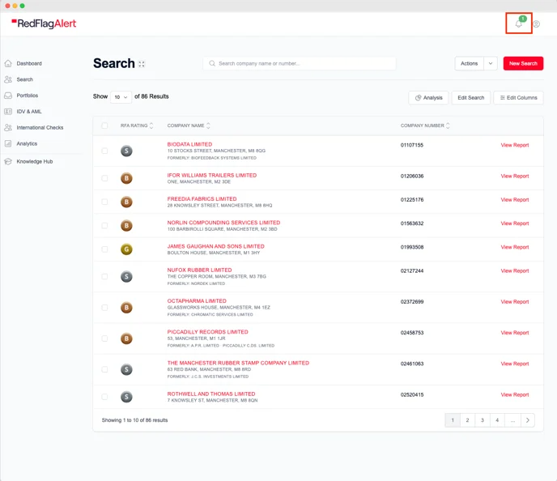557x481 pixels.
Task: Focus the company name or number search field
Action: pos(300,64)
